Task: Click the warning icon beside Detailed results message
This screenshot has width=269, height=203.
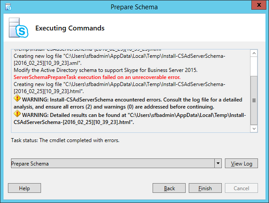Action: (x=17, y=114)
